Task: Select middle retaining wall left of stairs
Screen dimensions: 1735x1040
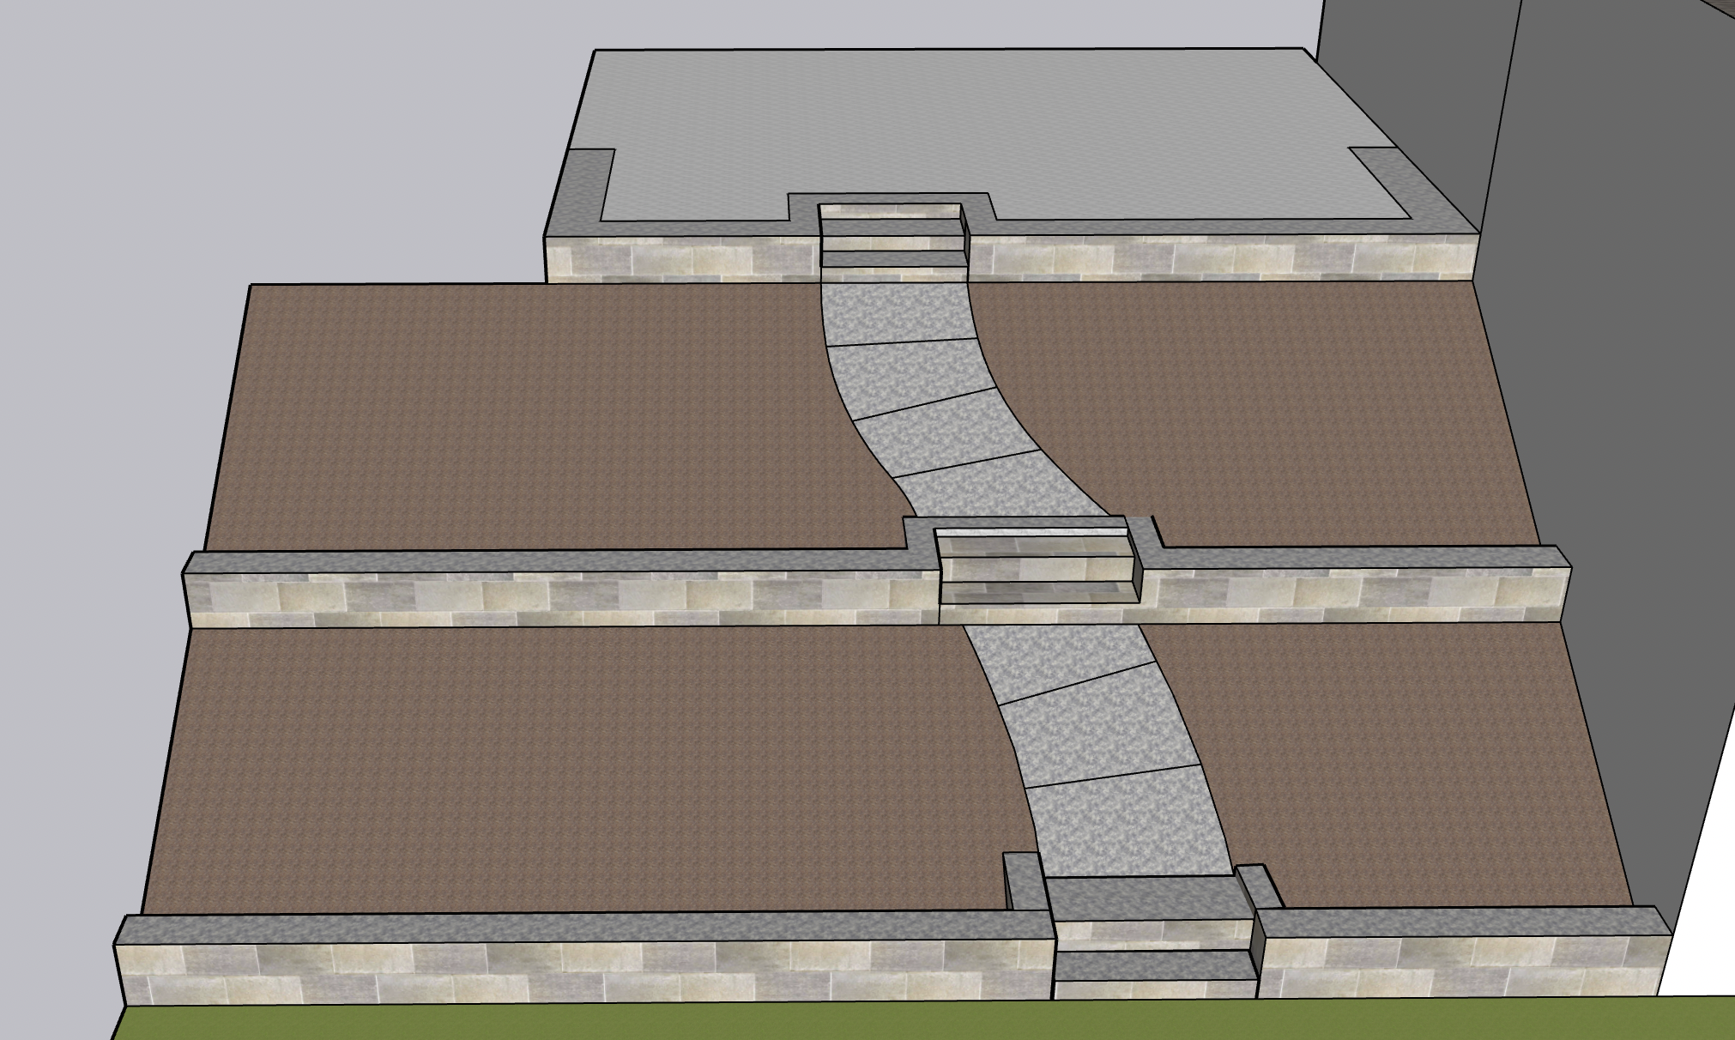Action: [558, 595]
